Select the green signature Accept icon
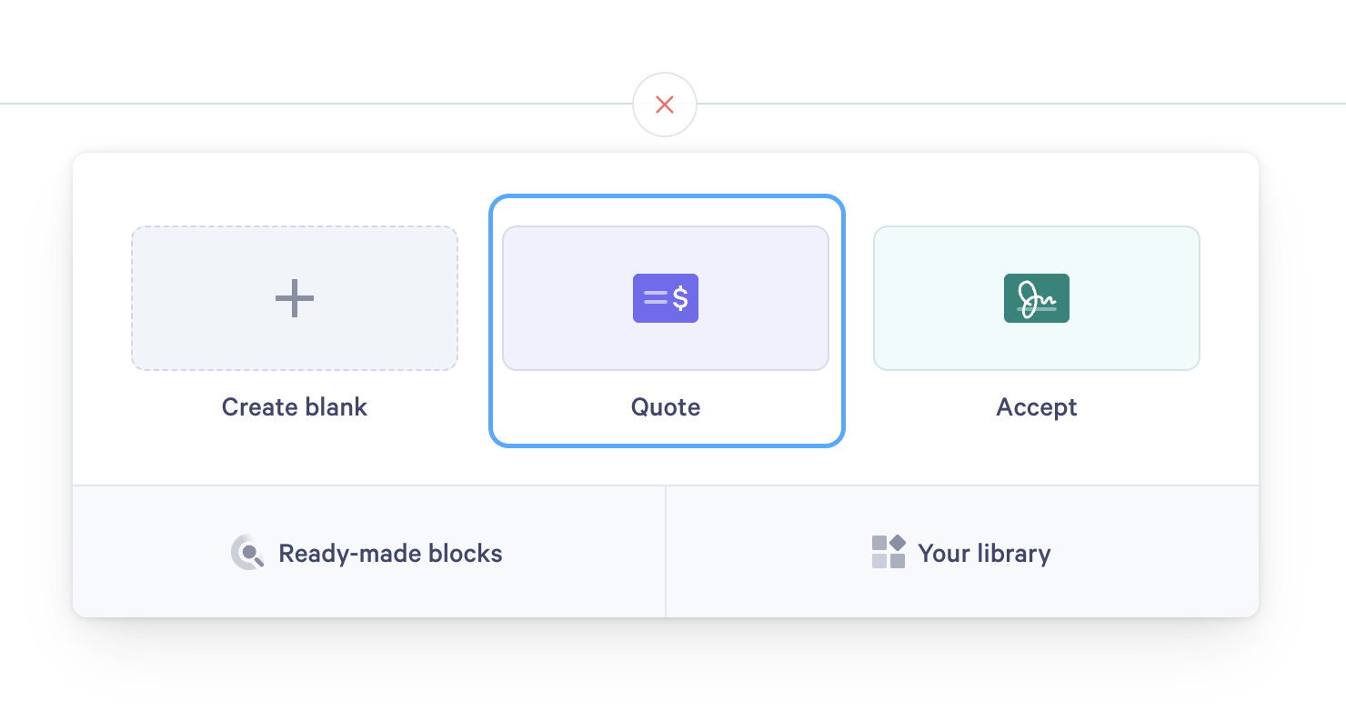The image size is (1346, 711). [x=1037, y=298]
